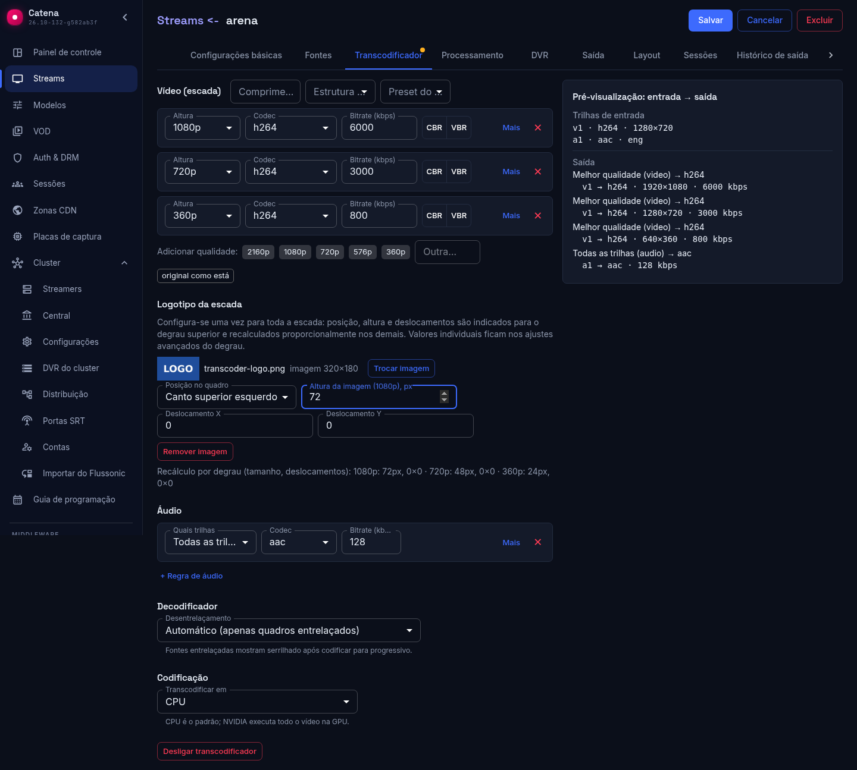Open the 1080p Altura dropdown

coord(202,128)
